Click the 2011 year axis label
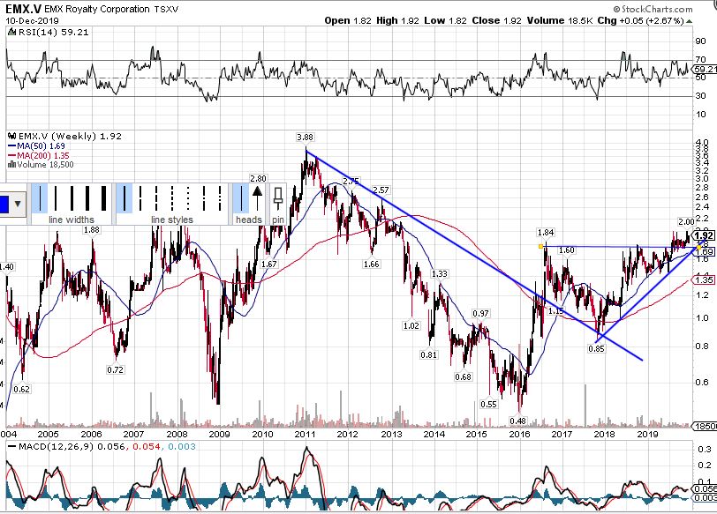 tap(305, 434)
